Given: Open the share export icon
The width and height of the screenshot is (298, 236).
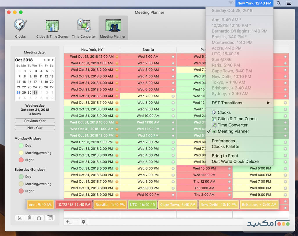Looking at the screenshot, I should [x=39, y=218].
